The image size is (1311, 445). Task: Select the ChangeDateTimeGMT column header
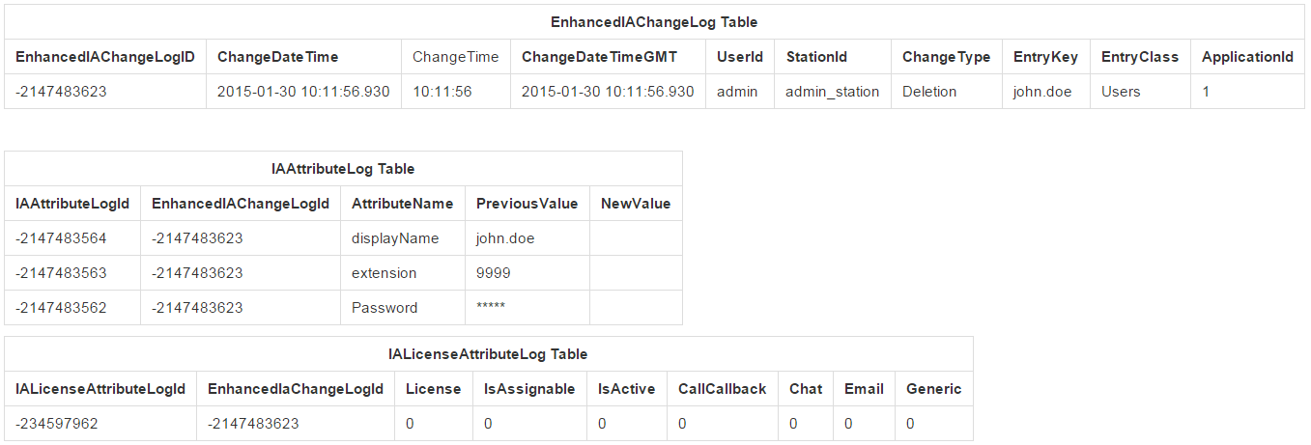(x=599, y=57)
